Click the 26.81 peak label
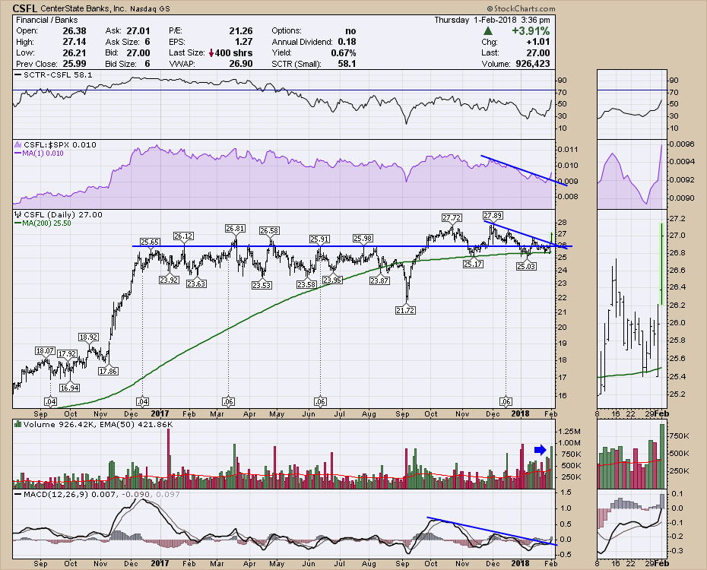 click(235, 229)
